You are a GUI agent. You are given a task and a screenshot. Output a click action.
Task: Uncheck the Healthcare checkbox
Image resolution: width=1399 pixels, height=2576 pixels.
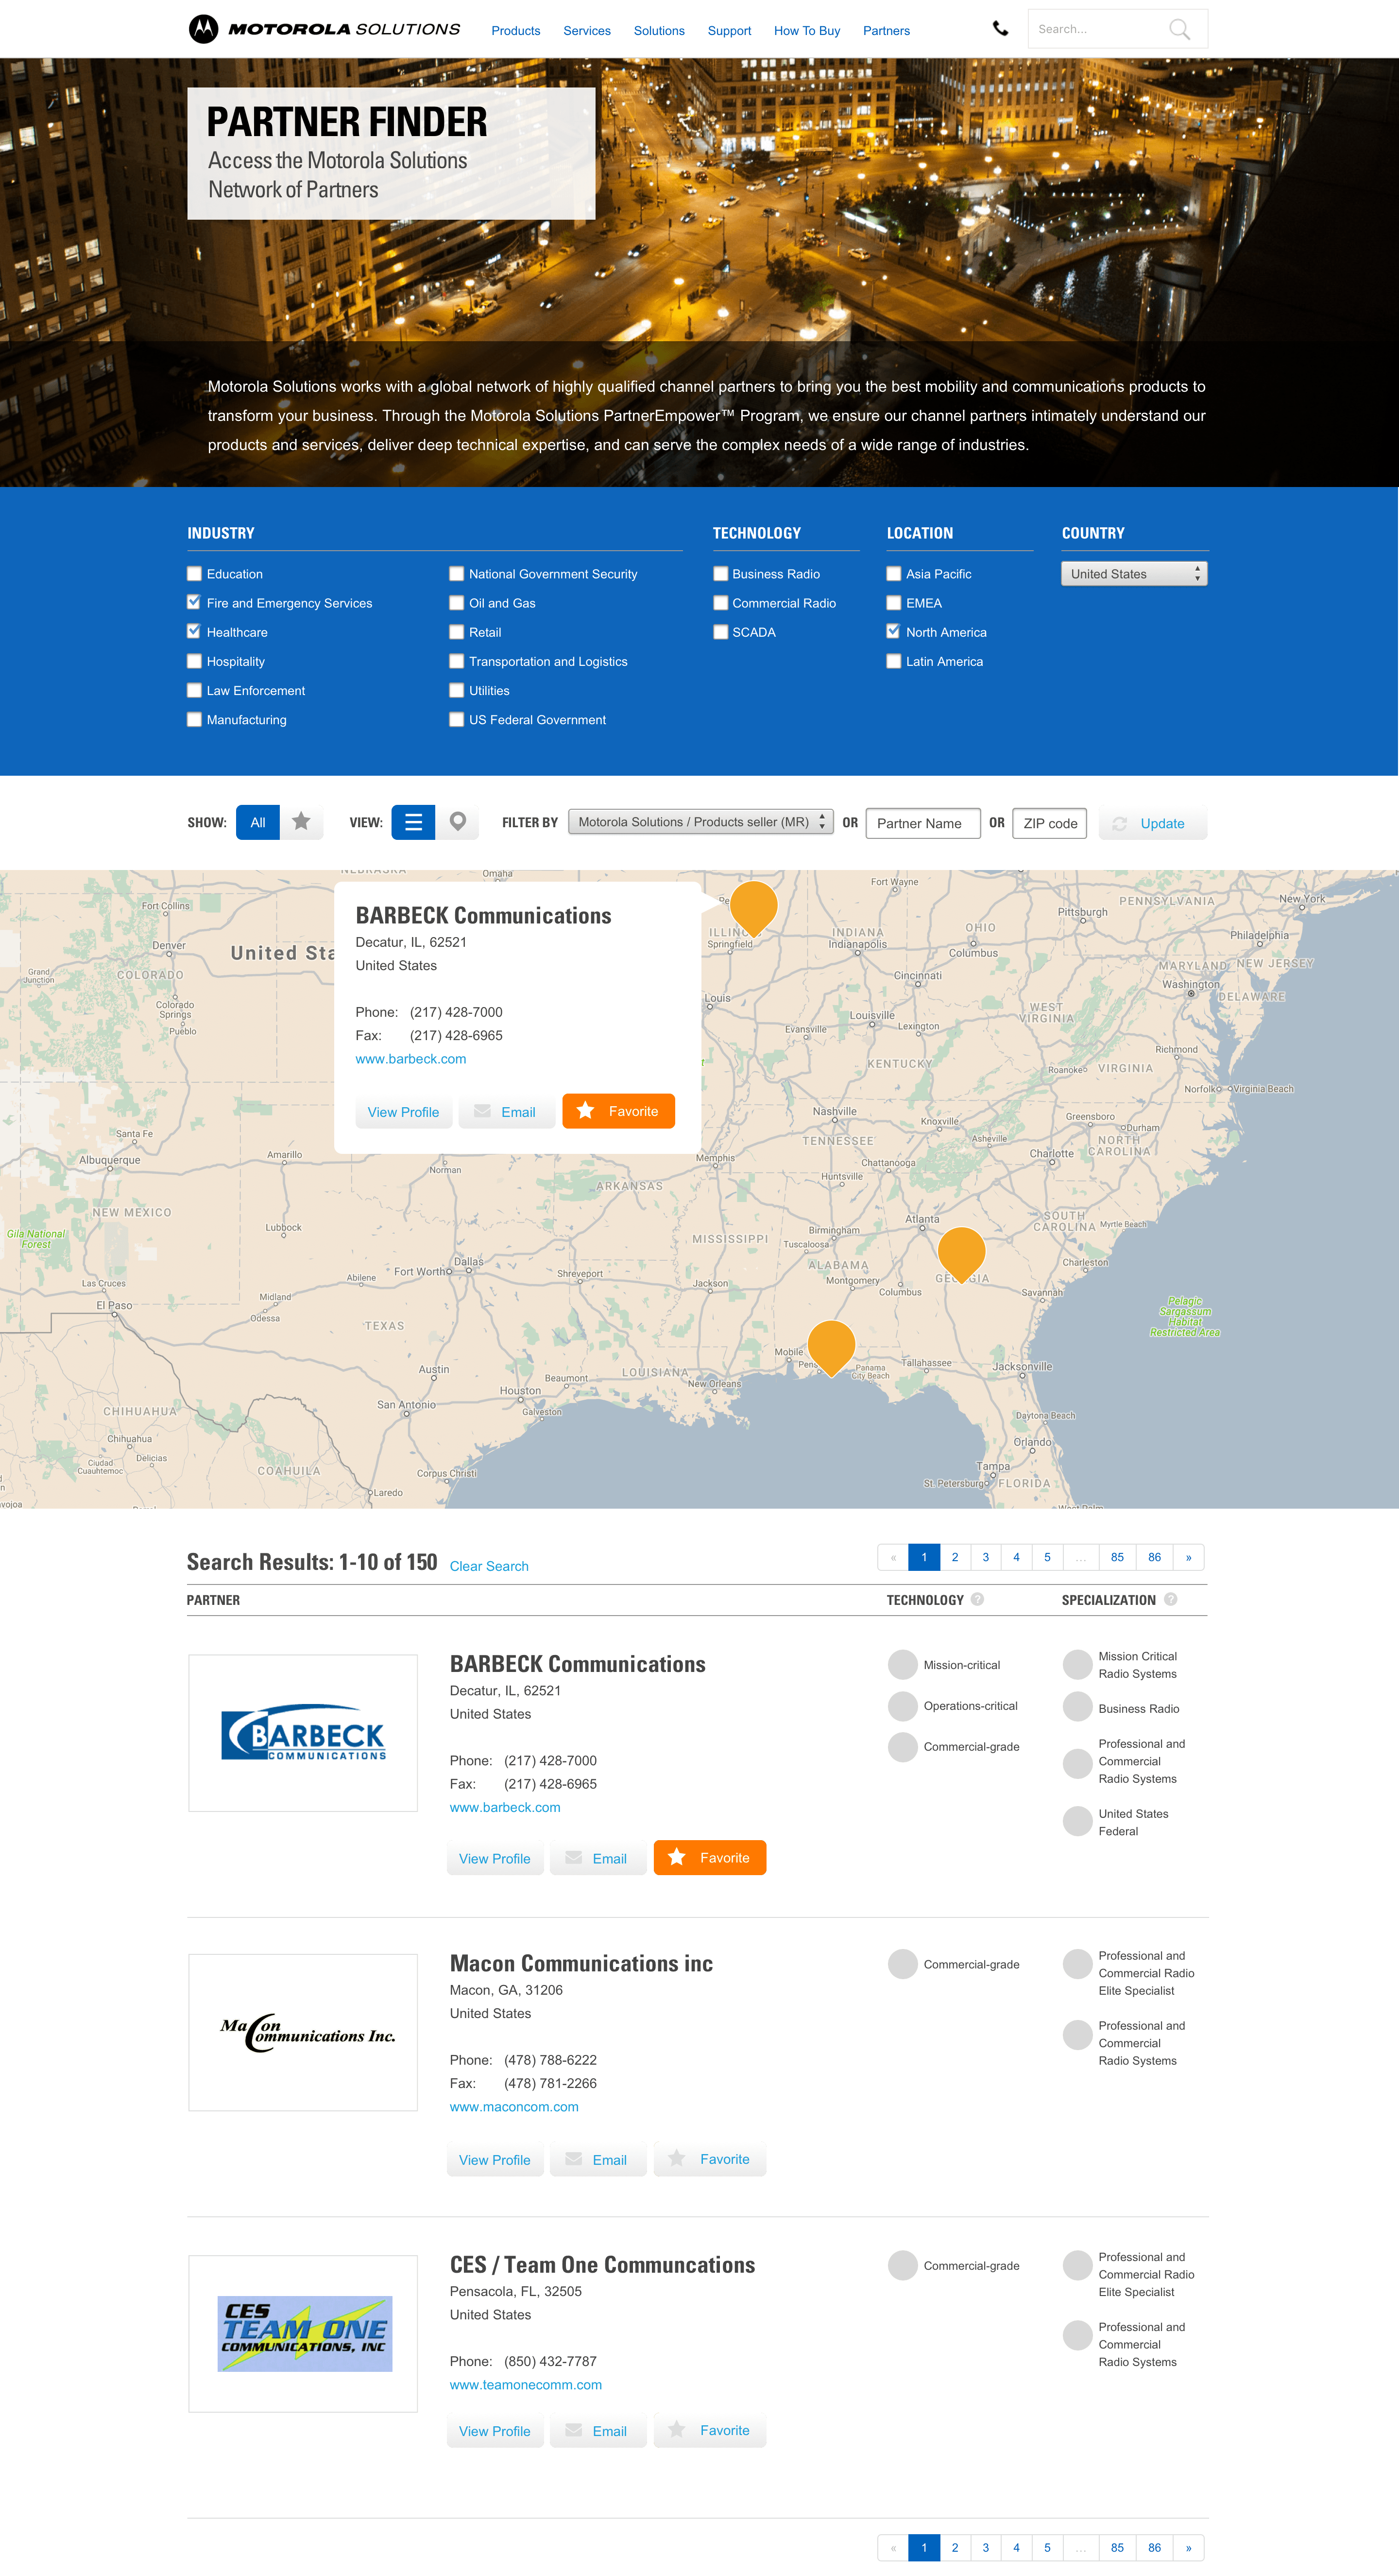pyautogui.click(x=194, y=632)
